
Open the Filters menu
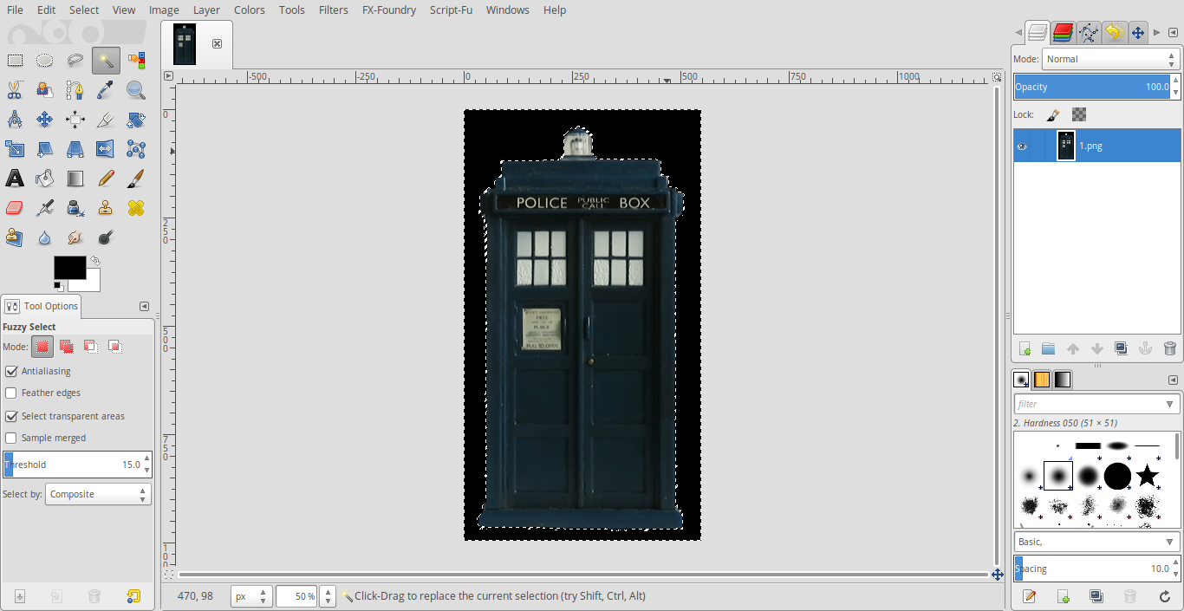point(333,10)
